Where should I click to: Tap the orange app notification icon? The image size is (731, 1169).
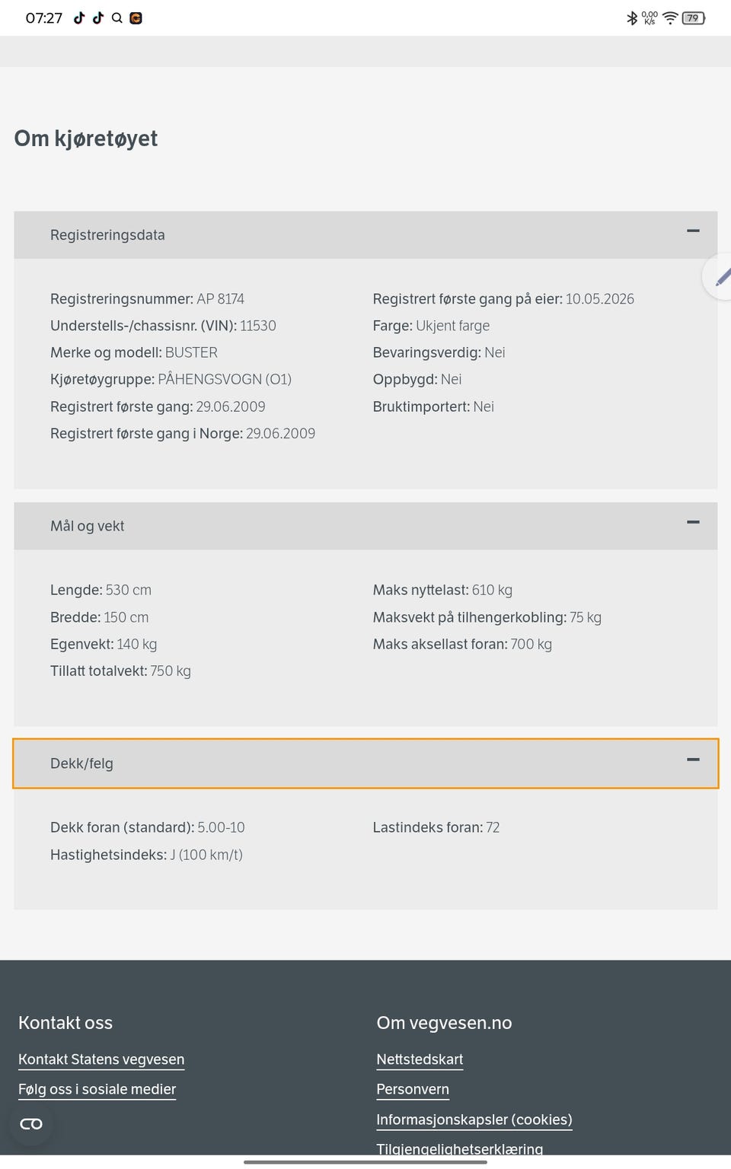[x=136, y=18]
